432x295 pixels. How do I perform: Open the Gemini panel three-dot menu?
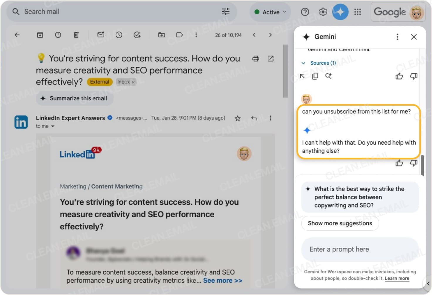tap(397, 37)
